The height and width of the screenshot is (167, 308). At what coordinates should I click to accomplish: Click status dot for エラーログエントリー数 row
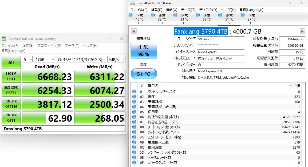[x=134, y=162]
